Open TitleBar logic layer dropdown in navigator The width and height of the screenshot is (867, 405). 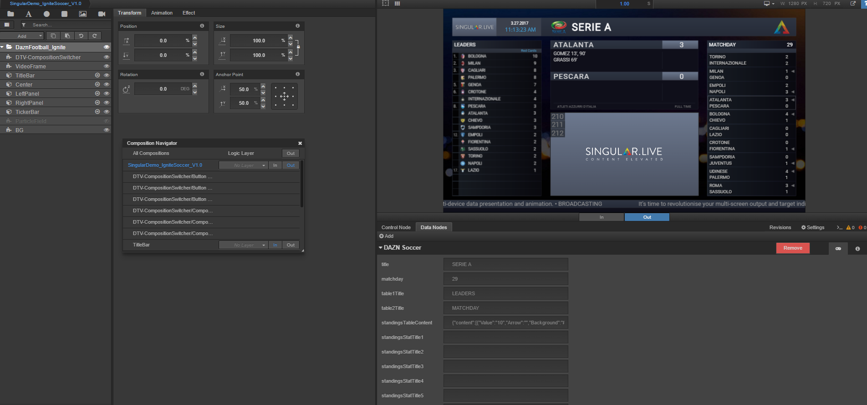(x=244, y=245)
